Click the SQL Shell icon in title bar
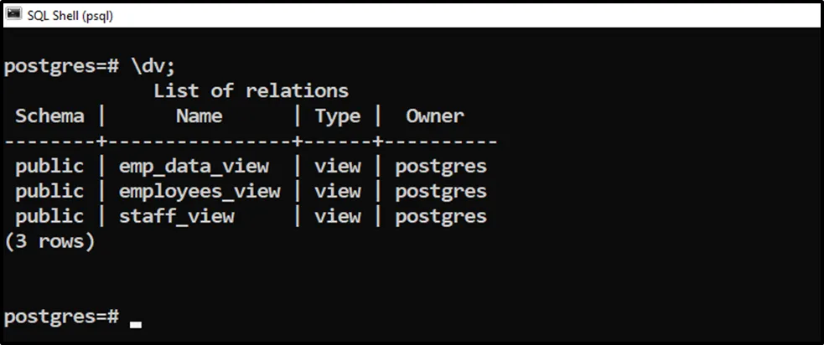Viewport: 824px width, 345px height. click(14, 13)
